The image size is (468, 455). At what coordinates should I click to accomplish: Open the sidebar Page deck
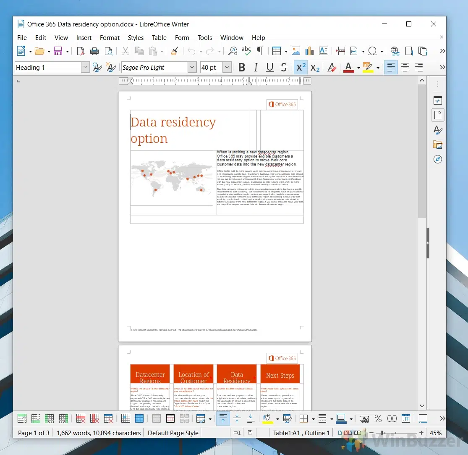point(438,115)
